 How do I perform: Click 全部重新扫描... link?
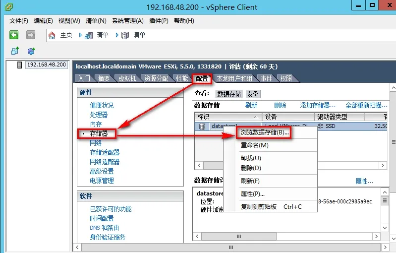366,105
